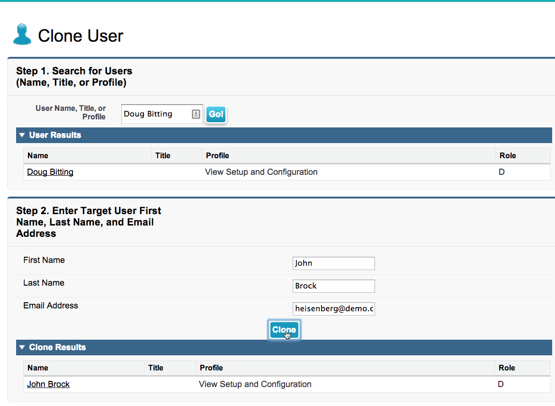This screenshot has height=406, width=555.
Task: Click the Title column header in User Results
Action: [x=162, y=155]
